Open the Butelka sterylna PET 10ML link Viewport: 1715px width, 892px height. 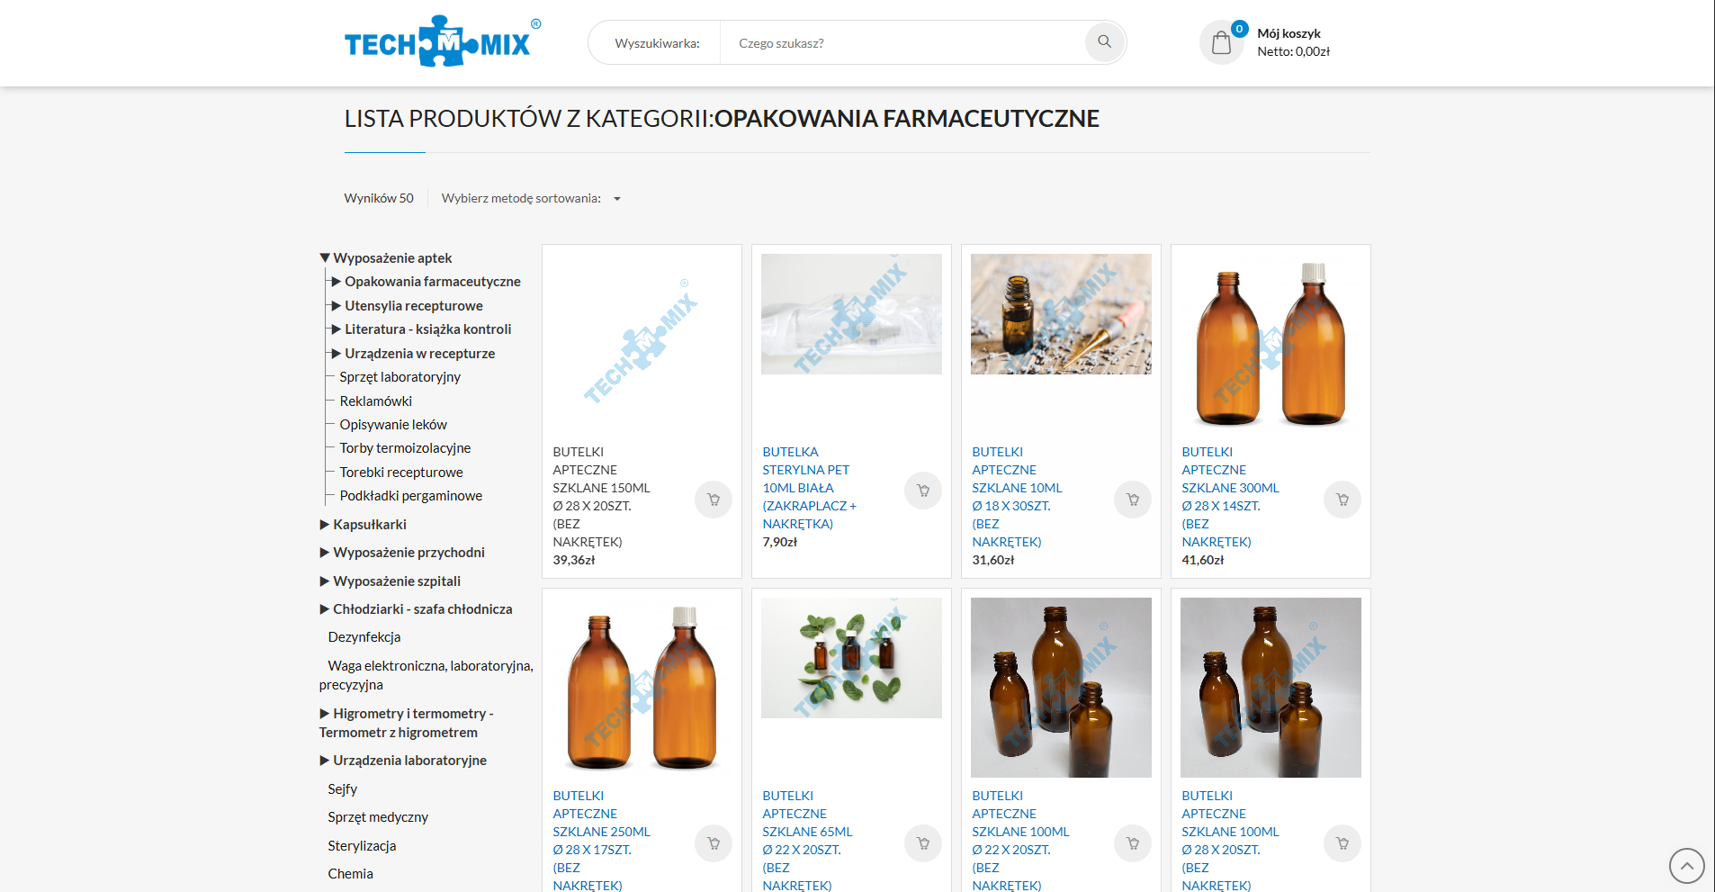coord(808,488)
